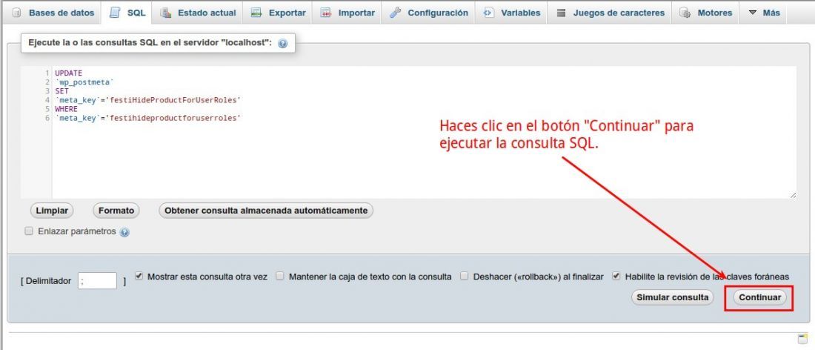Viewport: 815px width, 350px height.
Task: Enable the Enlazar parámetros checkbox
Action: click(29, 231)
